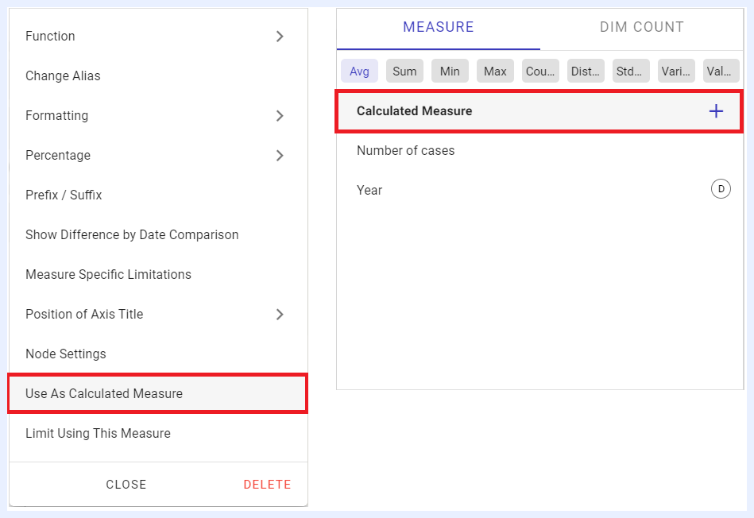Screen dimensions: 754x518
Task: Select Use As Calculated Measure
Action: click(158, 393)
